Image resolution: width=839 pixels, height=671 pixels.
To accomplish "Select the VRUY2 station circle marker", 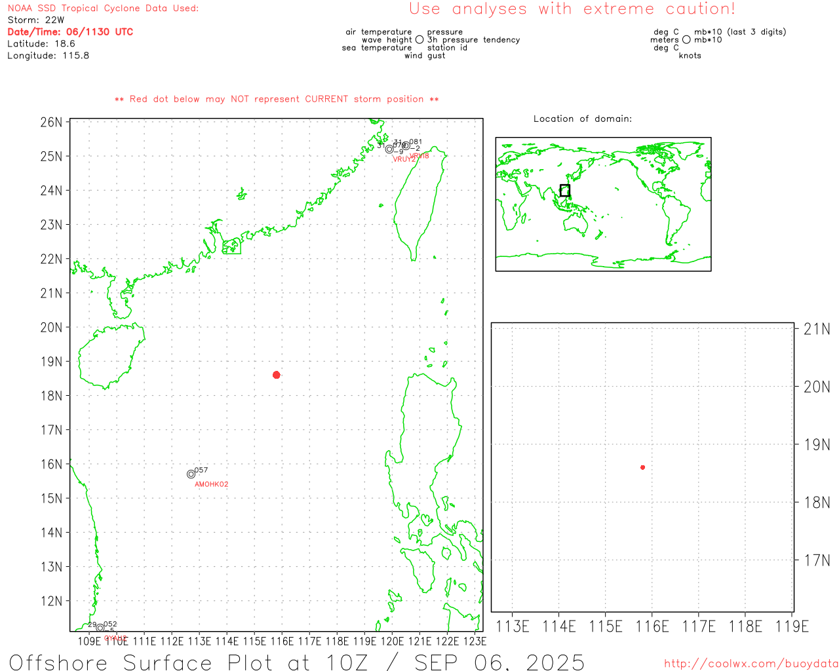I will 389,149.
